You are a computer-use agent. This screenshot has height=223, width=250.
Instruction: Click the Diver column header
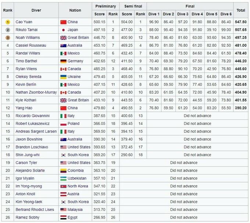point(35,10)
